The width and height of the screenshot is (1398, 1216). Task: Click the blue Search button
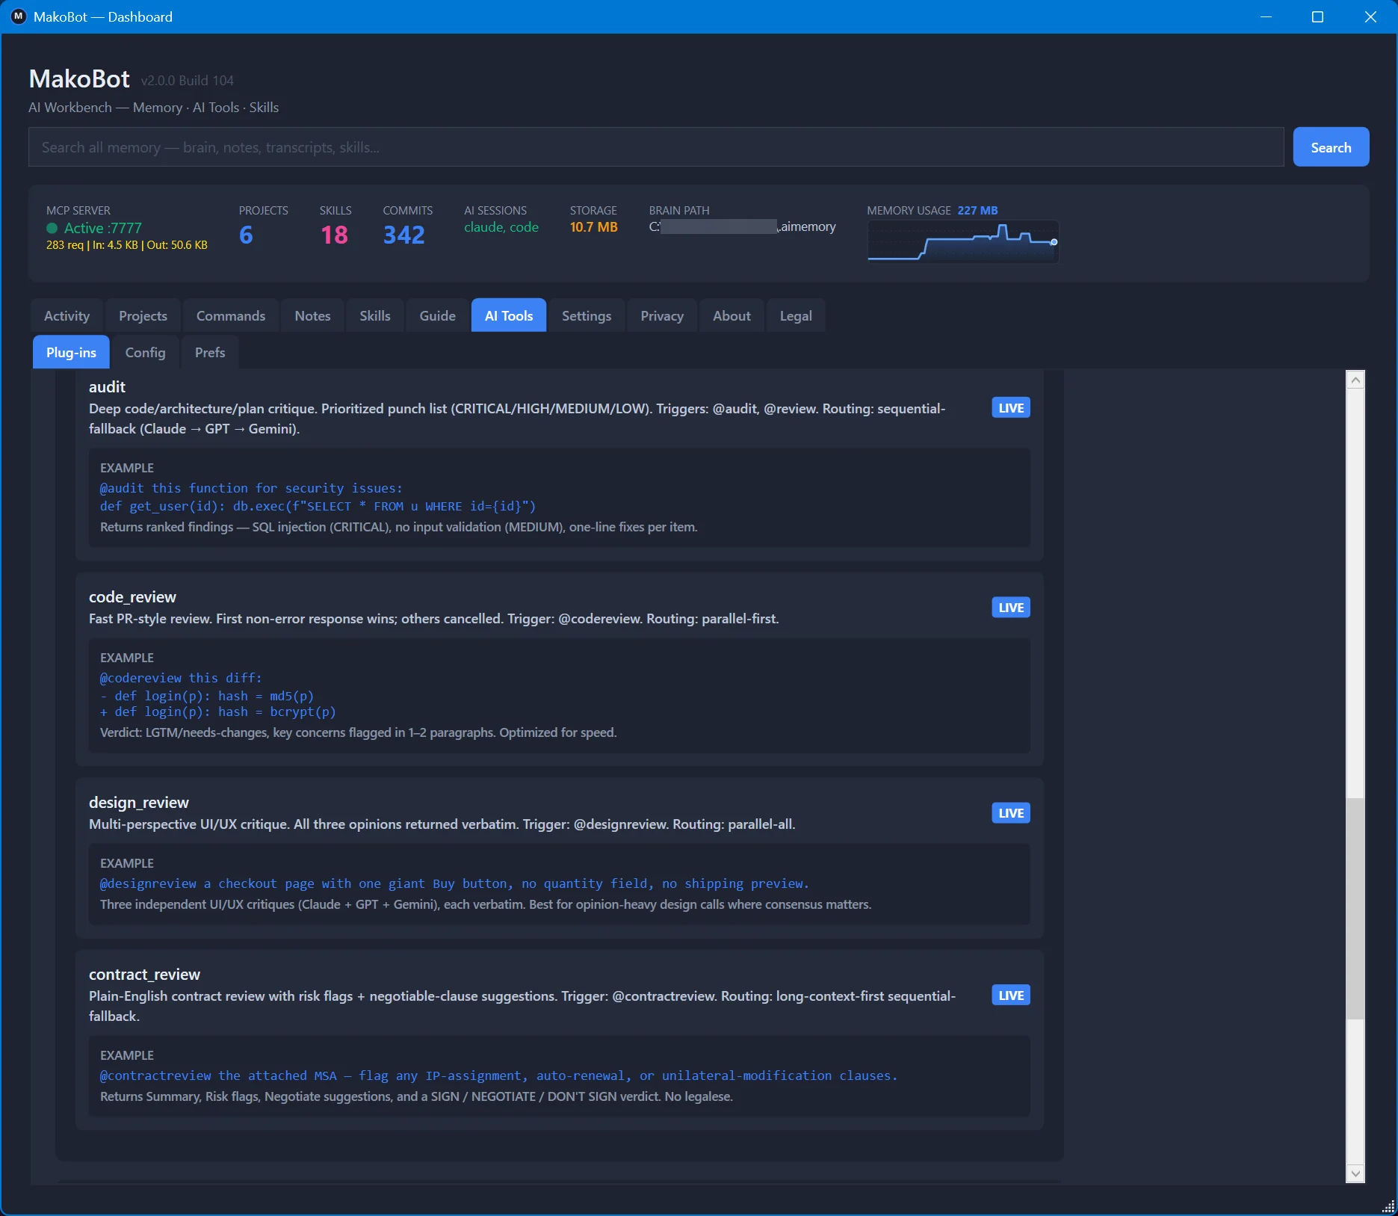point(1331,147)
